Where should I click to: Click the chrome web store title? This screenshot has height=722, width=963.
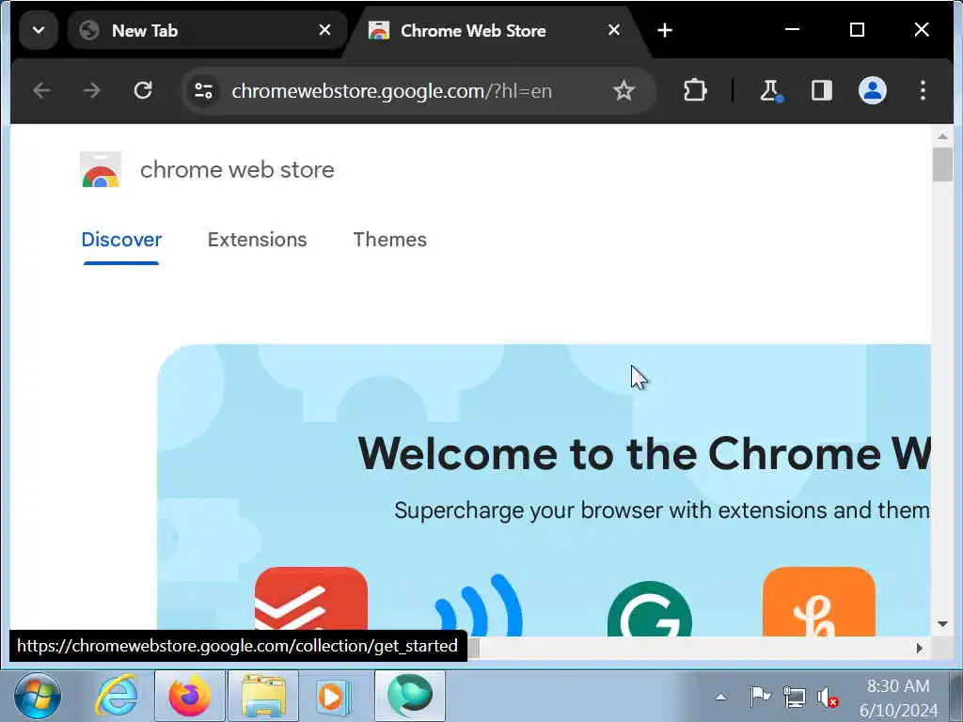coord(237,170)
